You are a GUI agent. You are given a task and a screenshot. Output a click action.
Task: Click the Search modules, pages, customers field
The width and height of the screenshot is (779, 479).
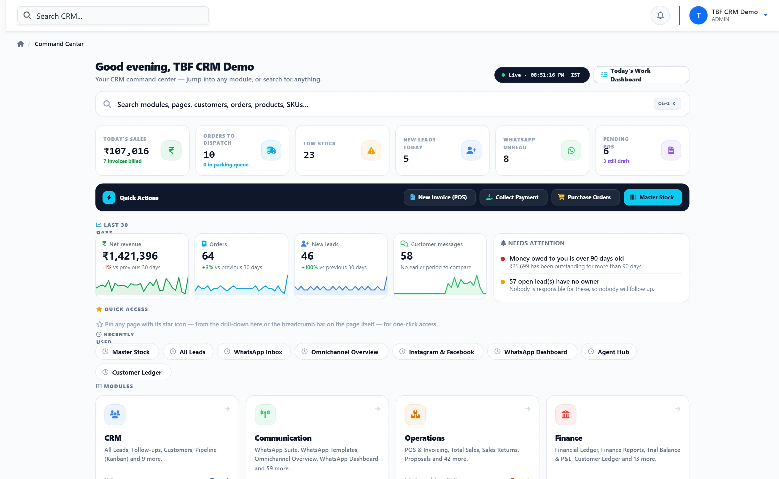tap(392, 104)
